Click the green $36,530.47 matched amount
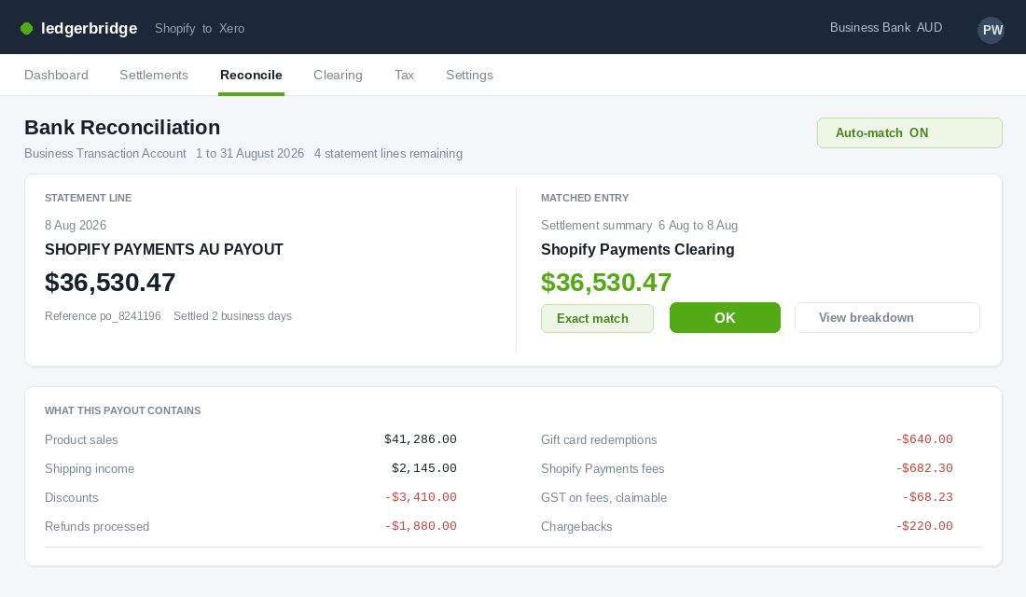The image size is (1026, 597). click(606, 282)
